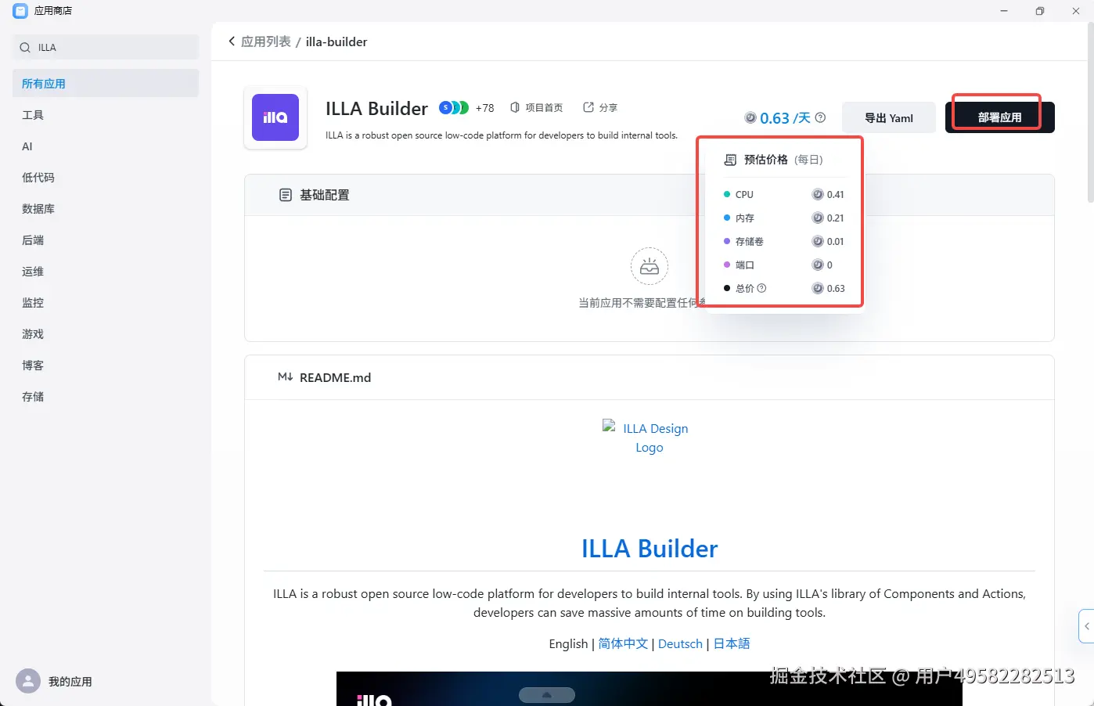Click the search magnifier icon
This screenshot has width=1094, height=706.
pyautogui.click(x=25, y=48)
